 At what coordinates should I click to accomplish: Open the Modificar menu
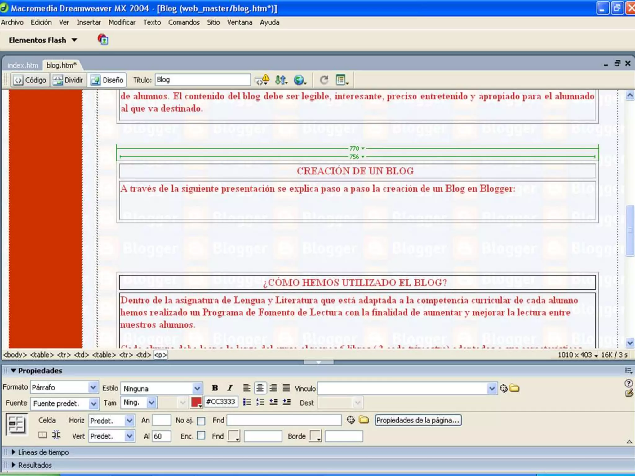(x=122, y=22)
